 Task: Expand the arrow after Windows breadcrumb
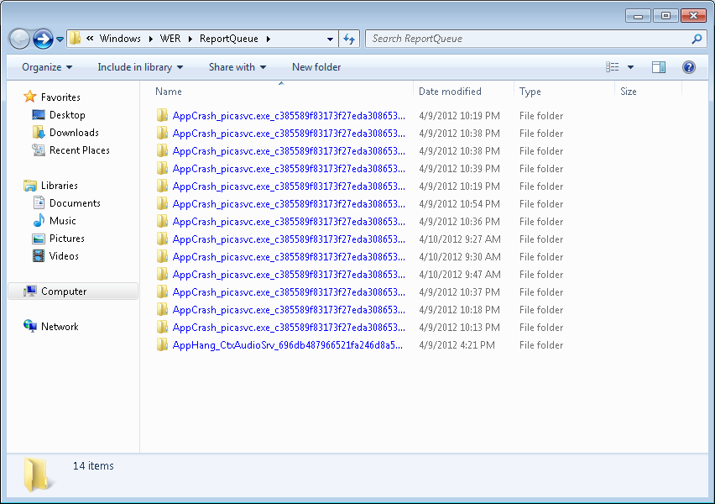pos(150,39)
